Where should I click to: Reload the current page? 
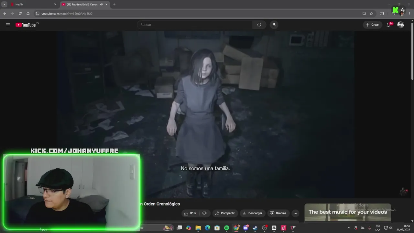(20, 14)
